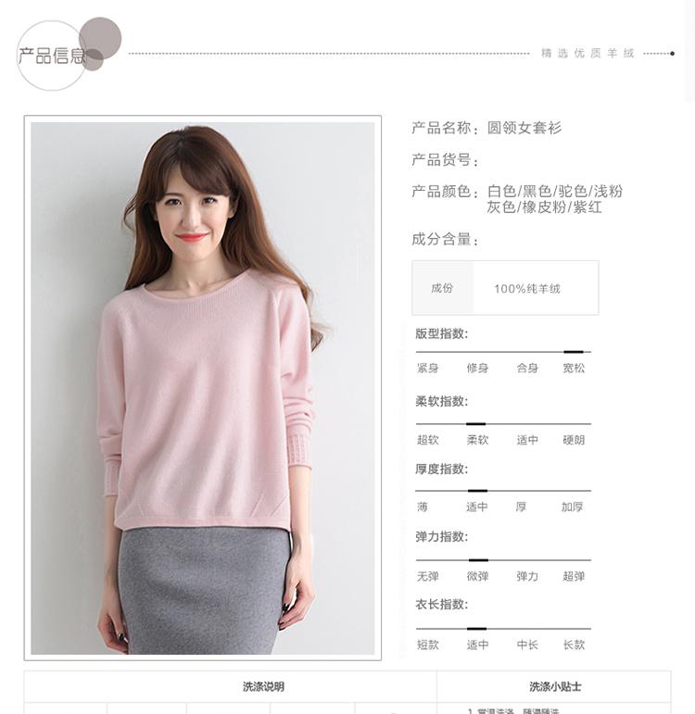Viewport: 695px width, 714px height.
Task: Click the 白色/黑色/驼色/浅粉 color list
Action: (555, 192)
